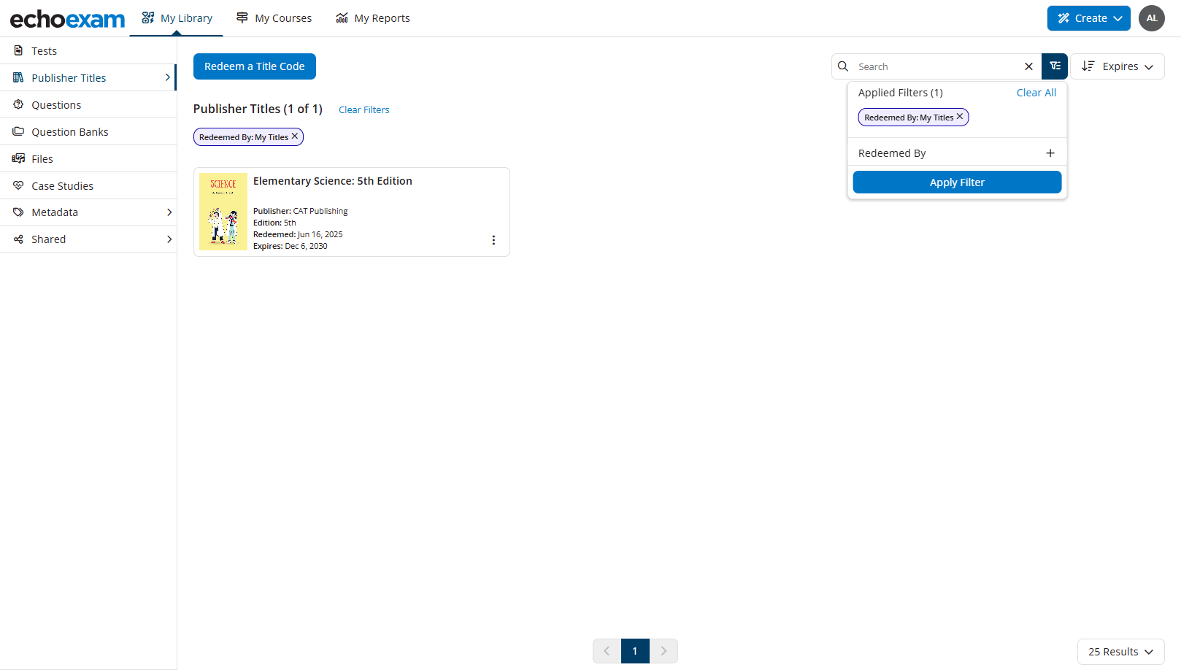
Task: Open My Reports tab
Action: (373, 18)
